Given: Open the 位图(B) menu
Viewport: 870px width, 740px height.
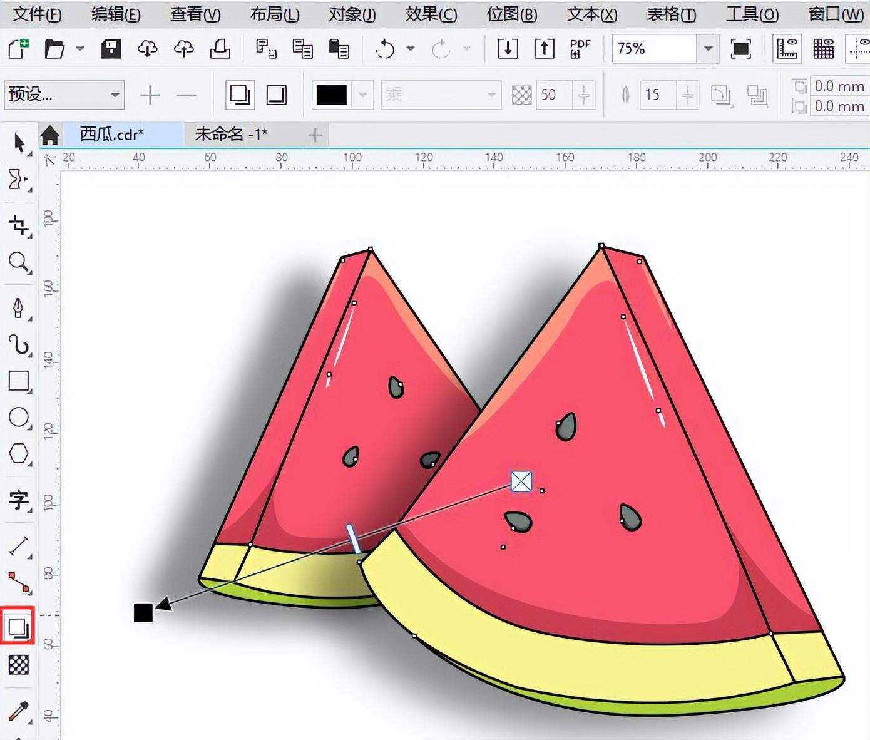Looking at the screenshot, I should click(x=512, y=14).
